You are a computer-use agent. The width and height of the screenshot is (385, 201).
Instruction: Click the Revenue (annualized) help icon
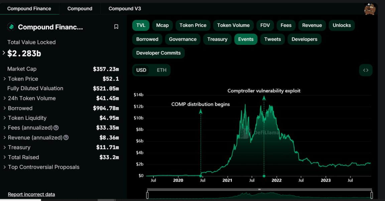[x=66, y=137]
